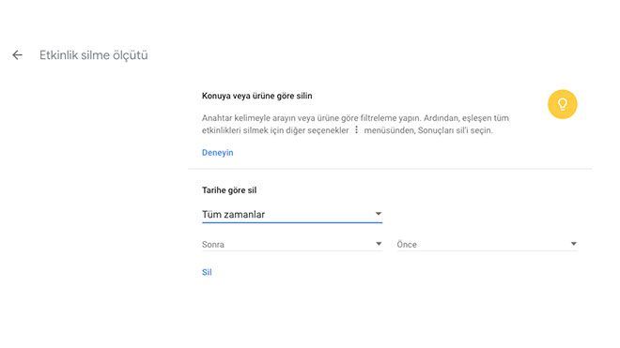
Task: Go back using the left arrow
Action: point(18,55)
